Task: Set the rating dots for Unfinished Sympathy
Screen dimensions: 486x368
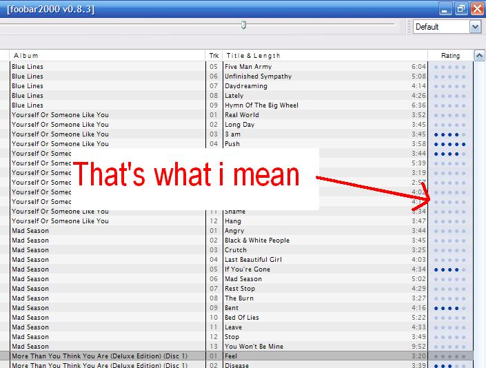Action: click(x=450, y=76)
